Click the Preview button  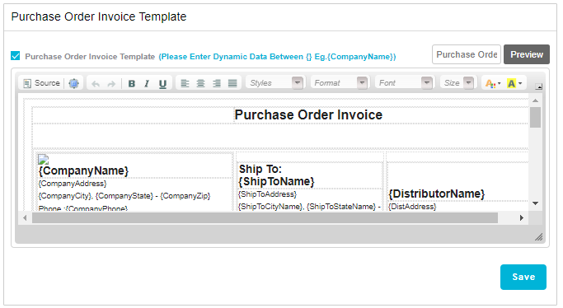[x=527, y=54]
